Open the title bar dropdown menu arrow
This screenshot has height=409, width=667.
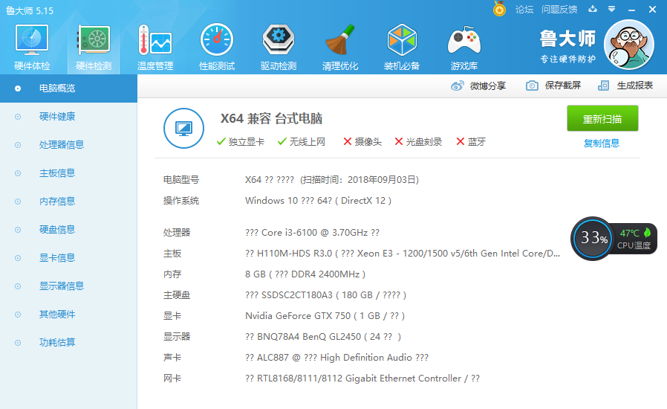[612, 9]
